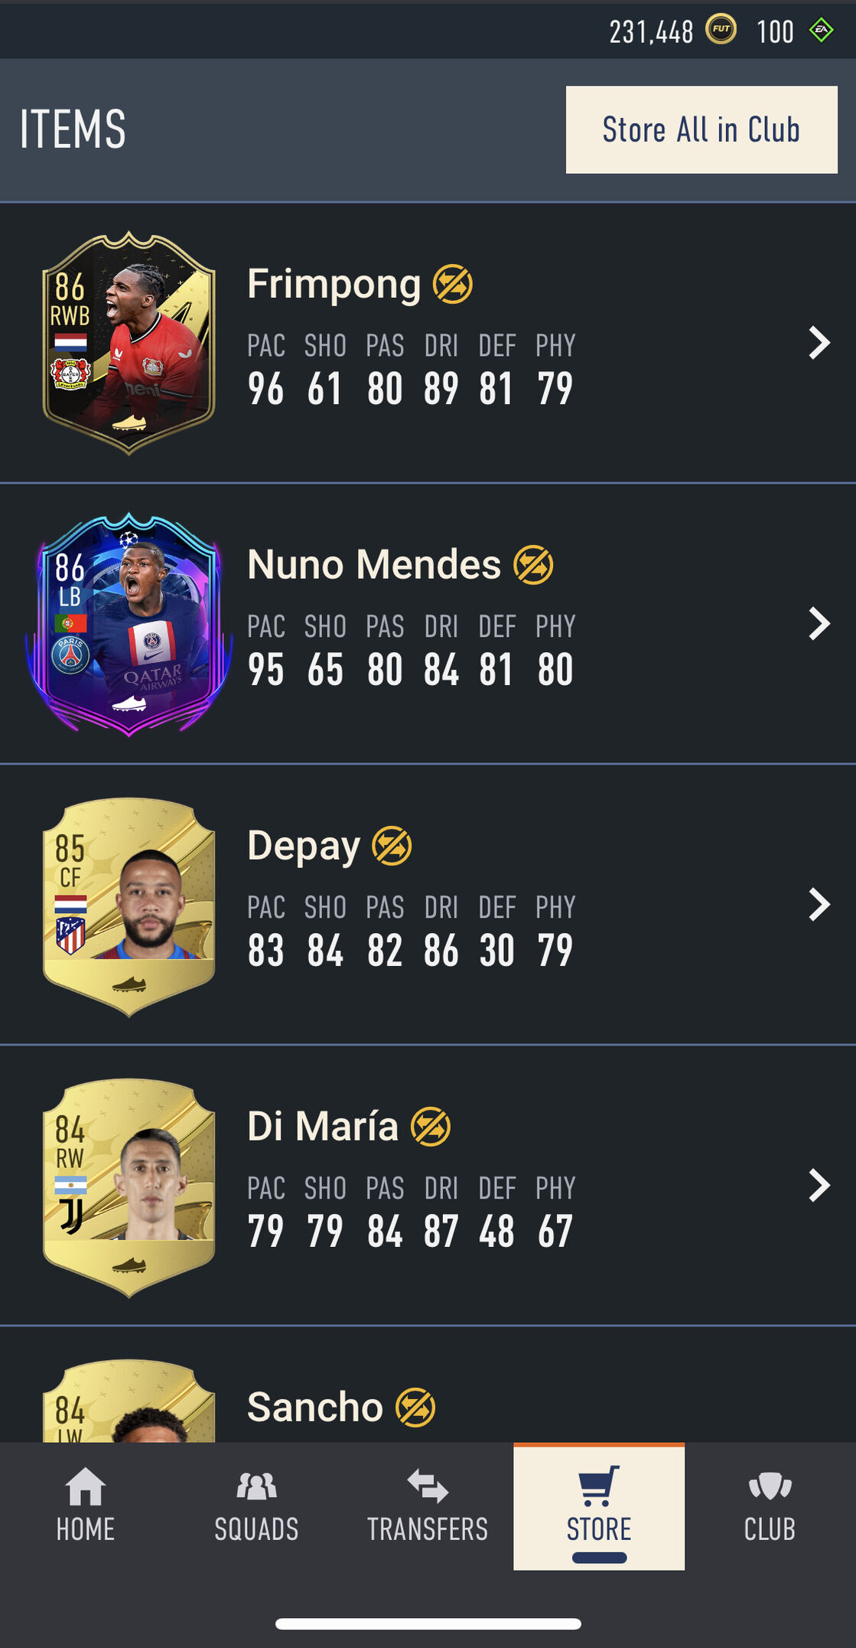Tap the FUT coins icon
This screenshot has width=856, height=1648.
(x=721, y=30)
